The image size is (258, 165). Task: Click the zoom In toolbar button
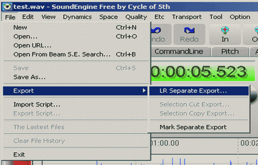[224, 34]
